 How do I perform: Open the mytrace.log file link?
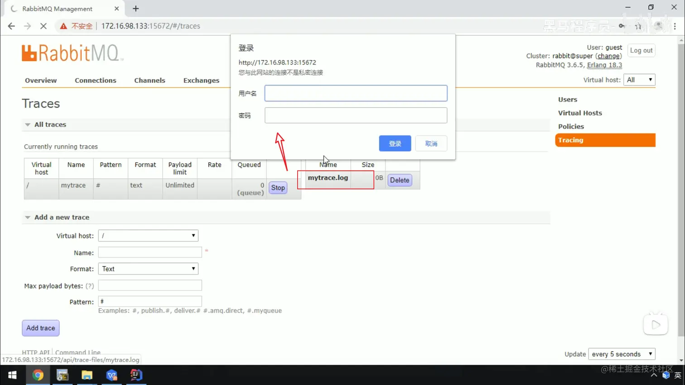(x=328, y=178)
